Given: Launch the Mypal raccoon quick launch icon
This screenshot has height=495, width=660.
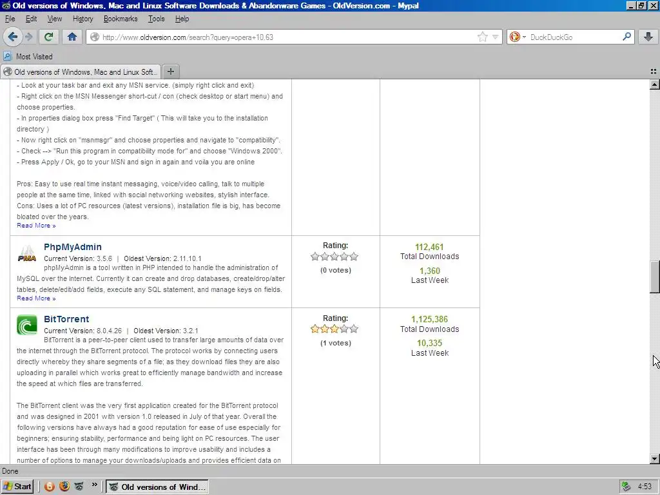Looking at the screenshot, I should tap(79, 487).
